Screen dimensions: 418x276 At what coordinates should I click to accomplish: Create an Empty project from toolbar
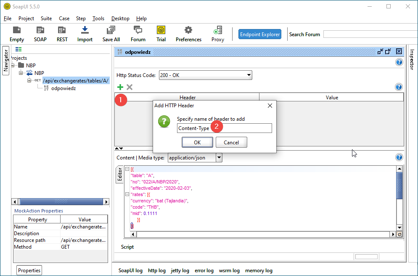click(x=17, y=34)
